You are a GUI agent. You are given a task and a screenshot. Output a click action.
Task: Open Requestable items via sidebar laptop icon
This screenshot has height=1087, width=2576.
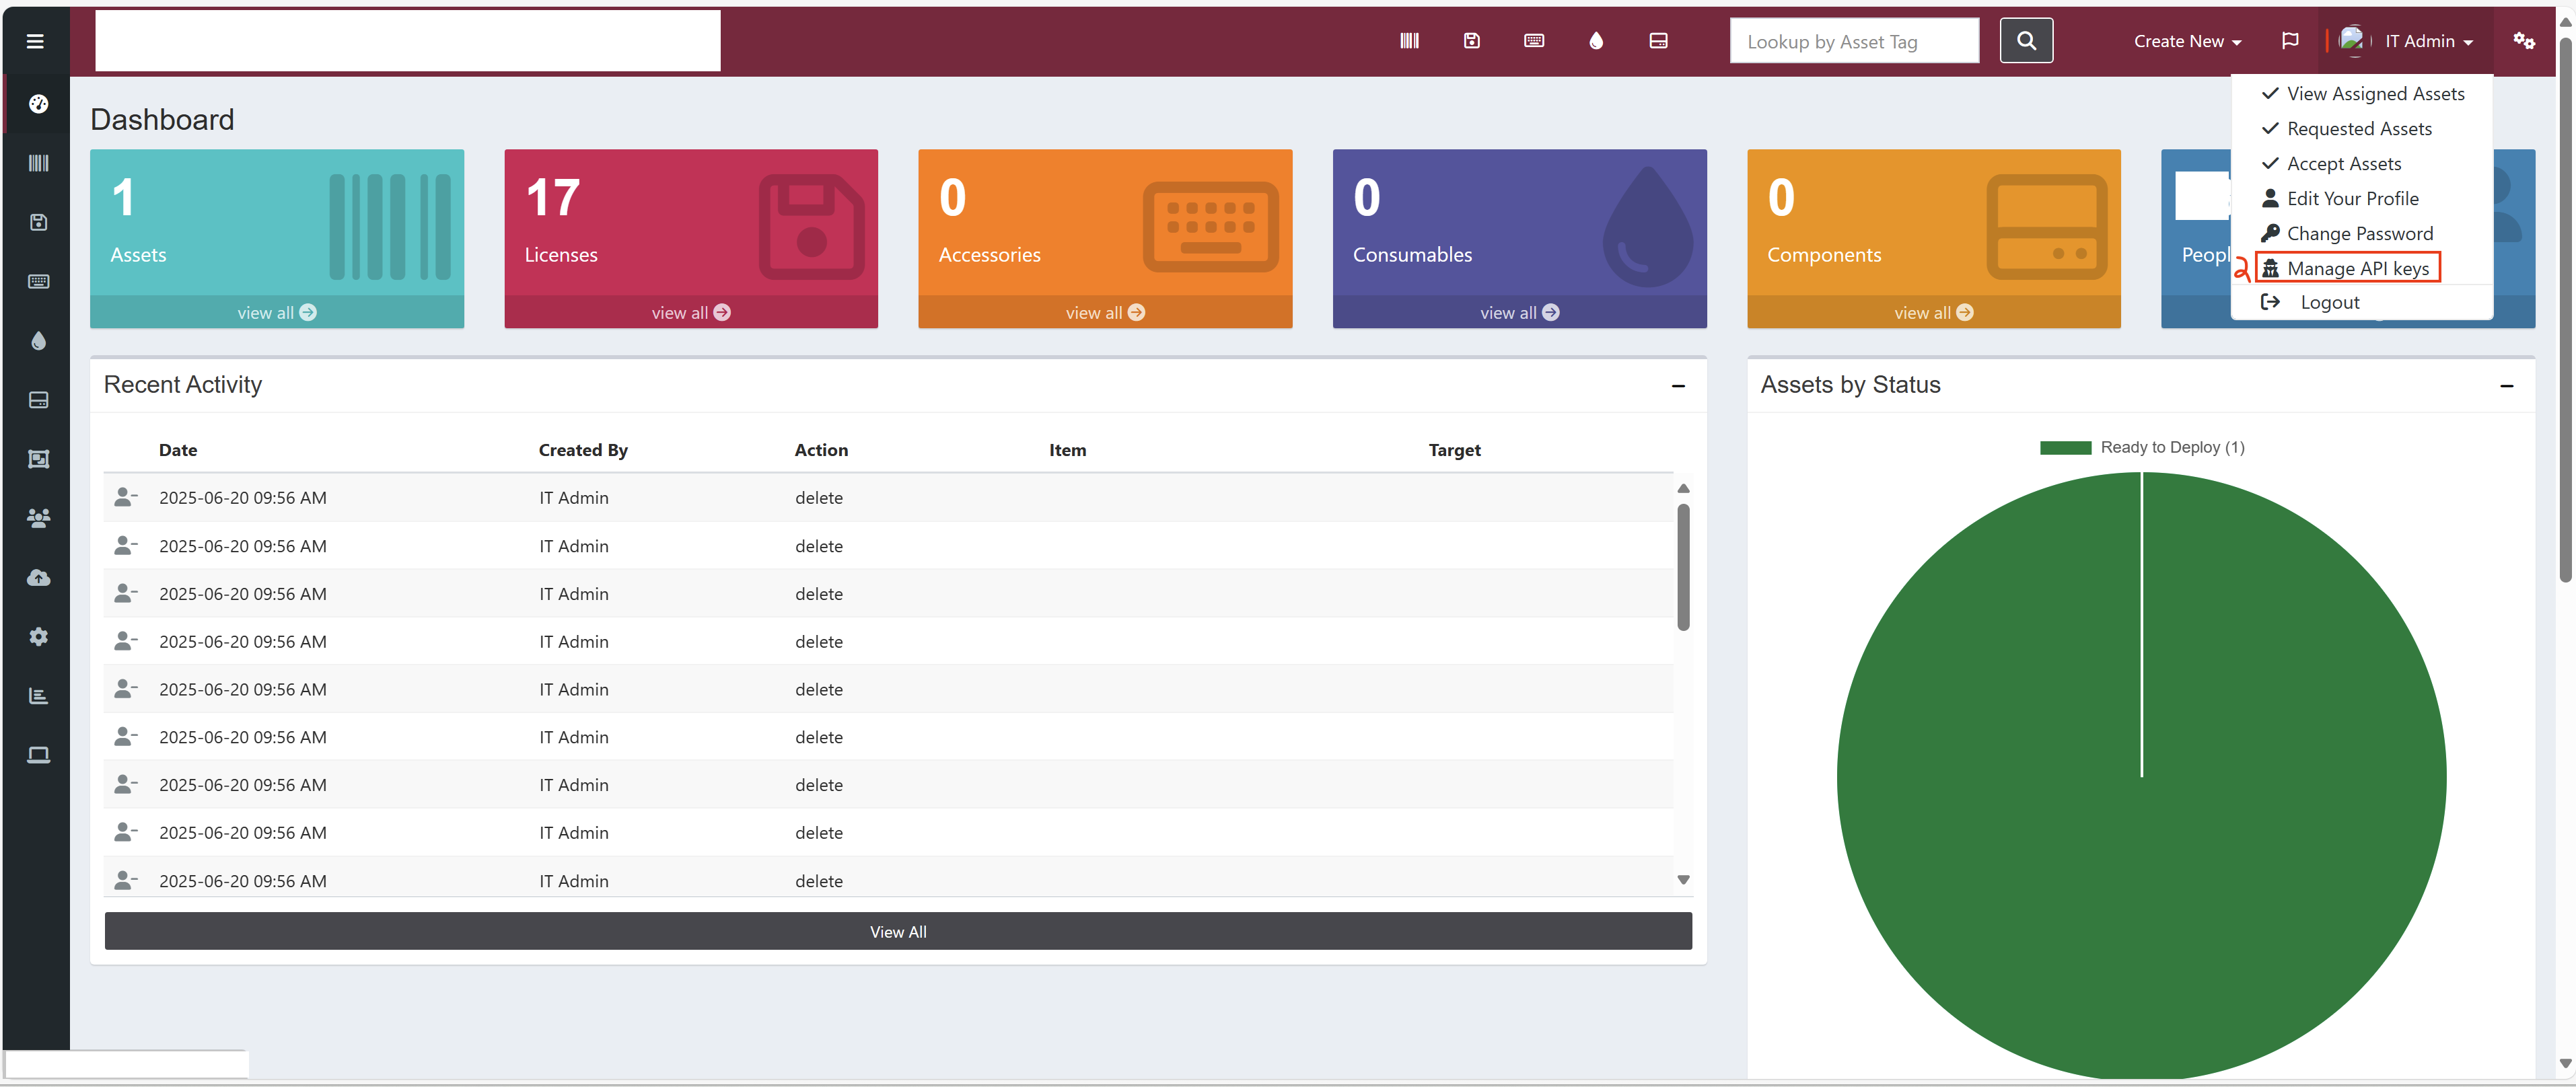[38, 755]
